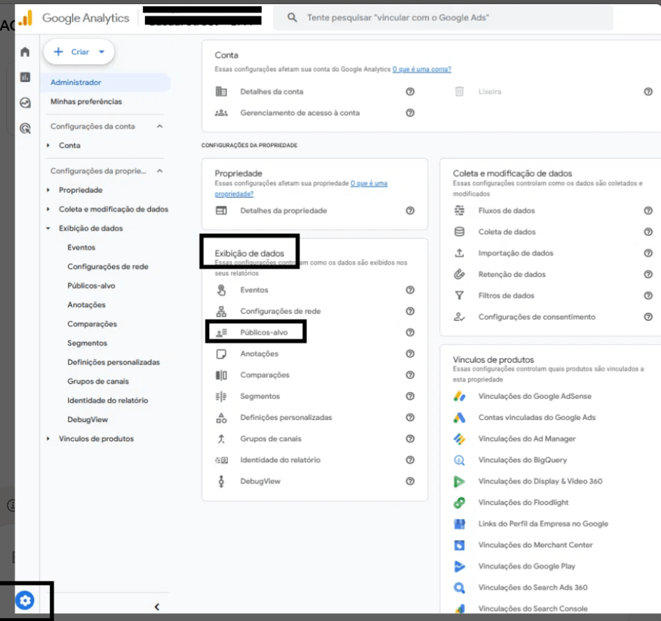Open Identidade do relatório in the sidebar
The width and height of the screenshot is (661, 621).
pos(107,400)
